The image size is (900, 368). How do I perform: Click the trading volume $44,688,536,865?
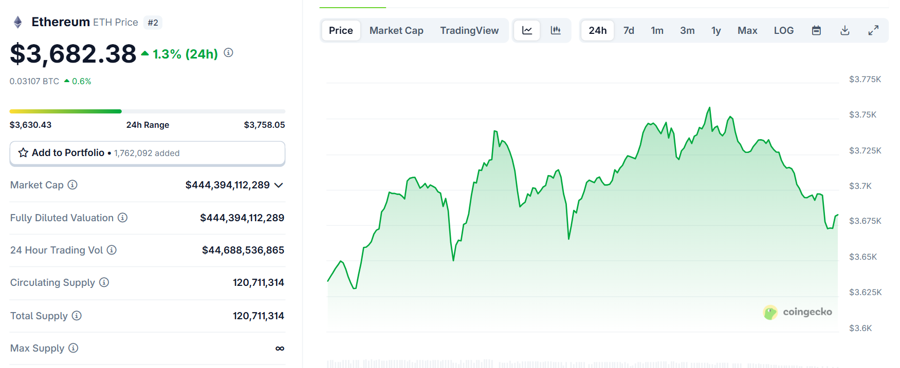pyautogui.click(x=243, y=250)
